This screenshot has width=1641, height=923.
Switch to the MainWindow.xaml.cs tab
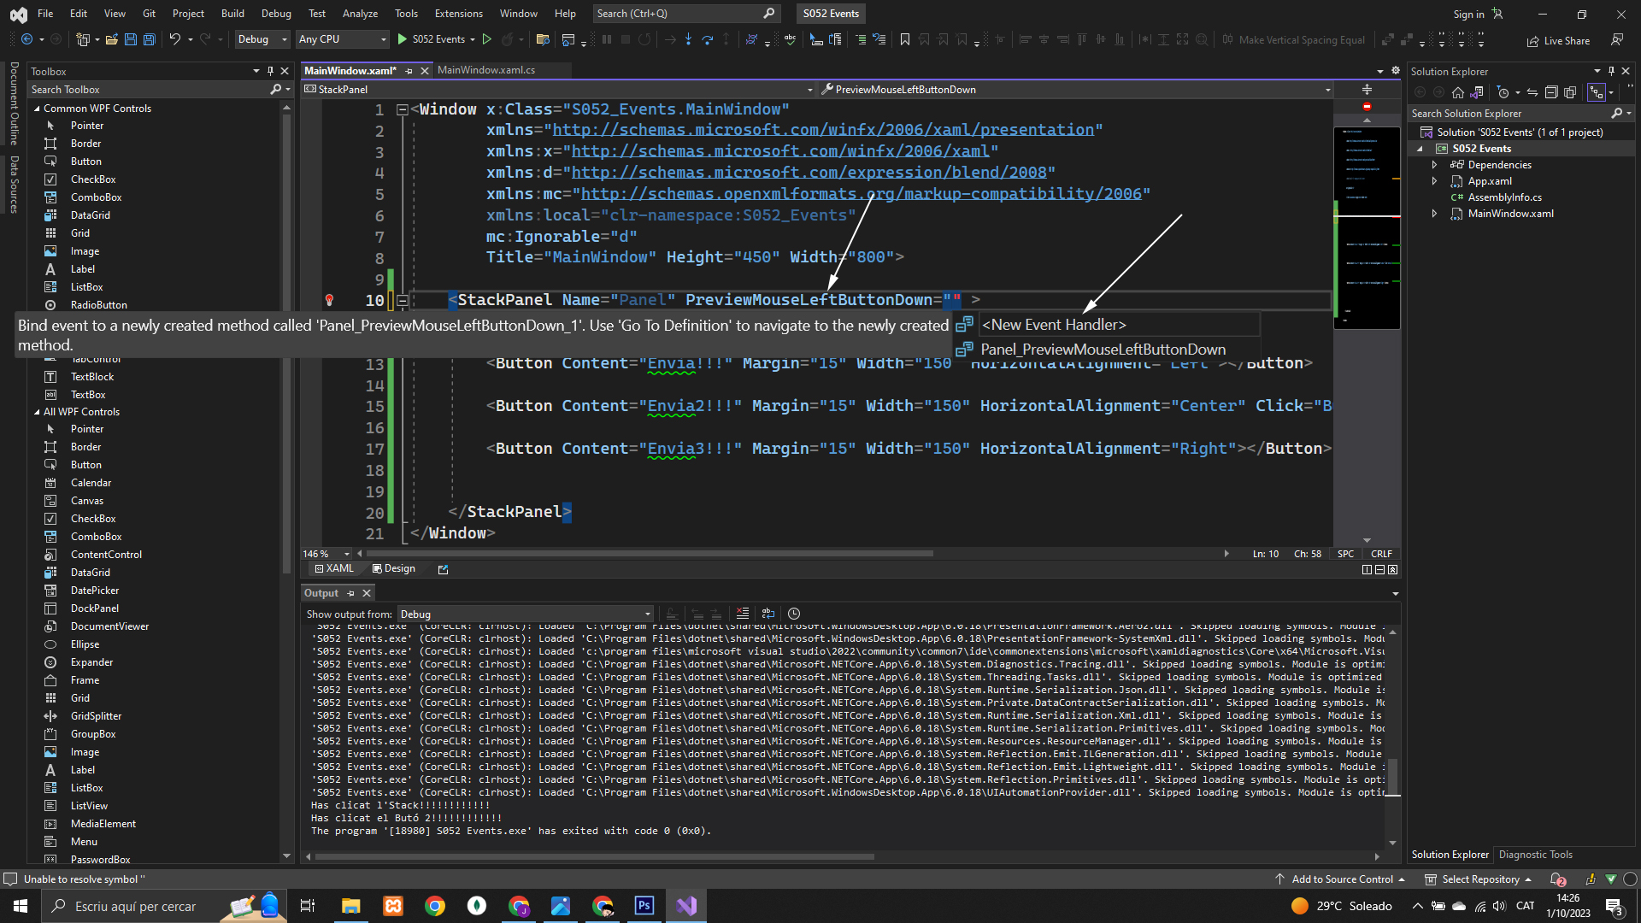485,70
